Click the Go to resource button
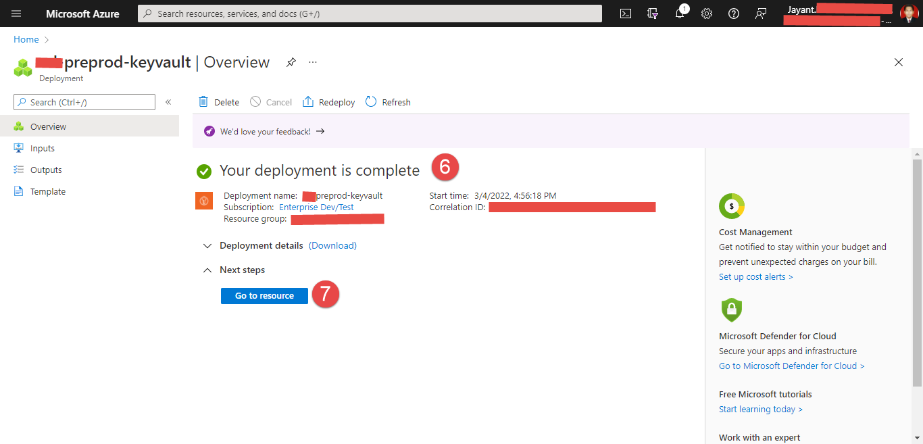This screenshot has width=923, height=444. (264, 295)
